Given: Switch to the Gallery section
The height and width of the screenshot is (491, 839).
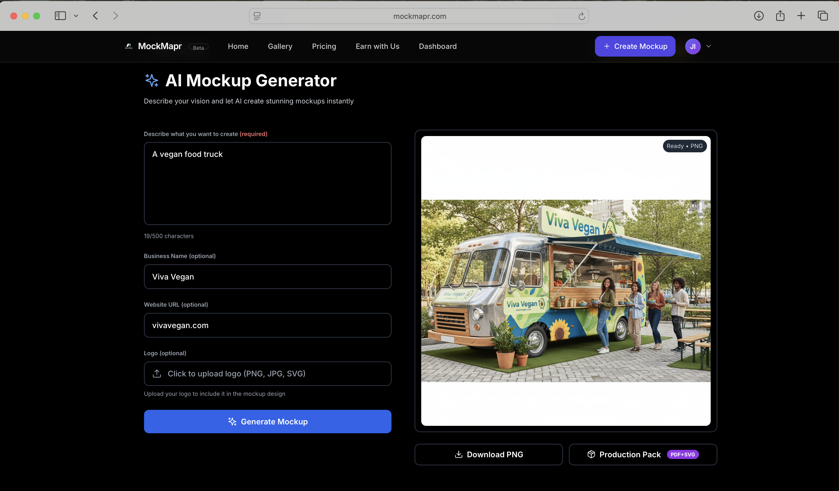Looking at the screenshot, I should tap(280, 46).
